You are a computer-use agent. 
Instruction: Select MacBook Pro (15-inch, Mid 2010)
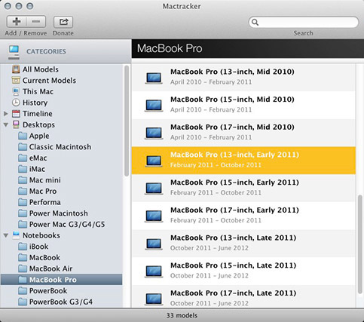(x=243, y=105)
